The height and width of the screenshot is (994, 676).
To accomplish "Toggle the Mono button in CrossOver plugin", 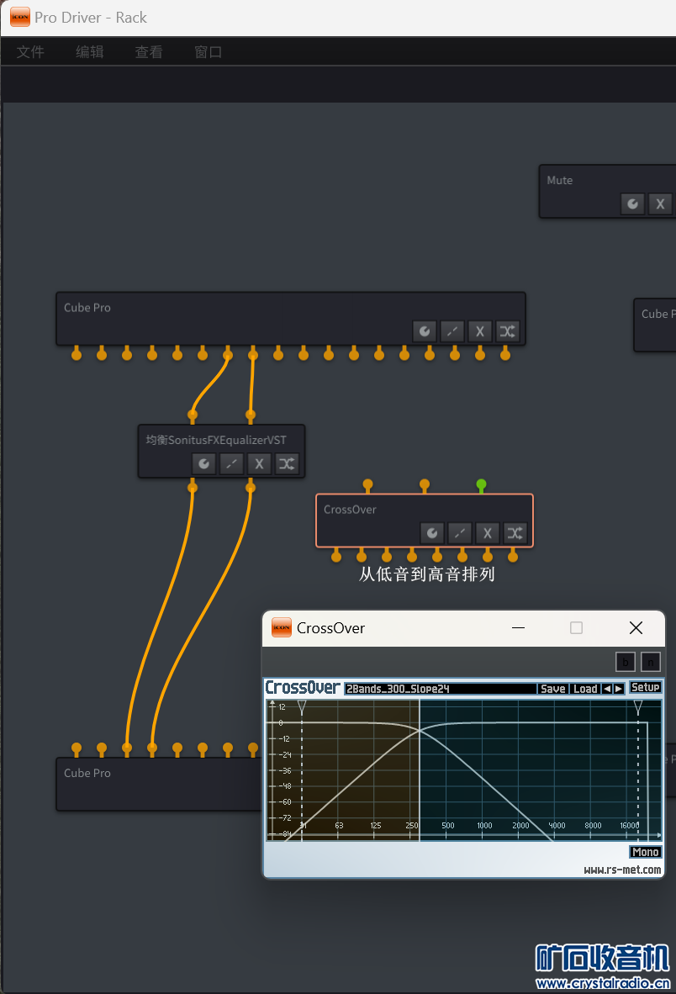I will click(645, 852).
